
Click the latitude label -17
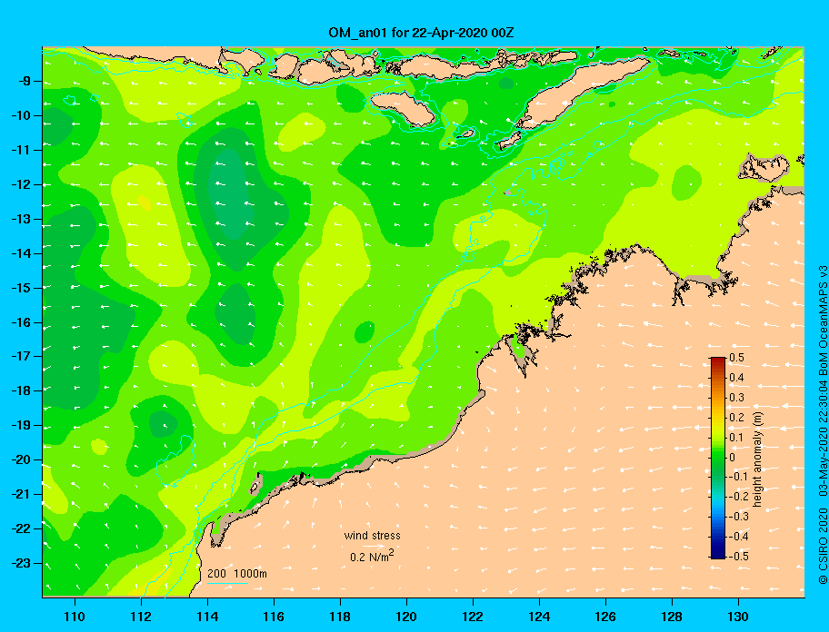point(21,356)
